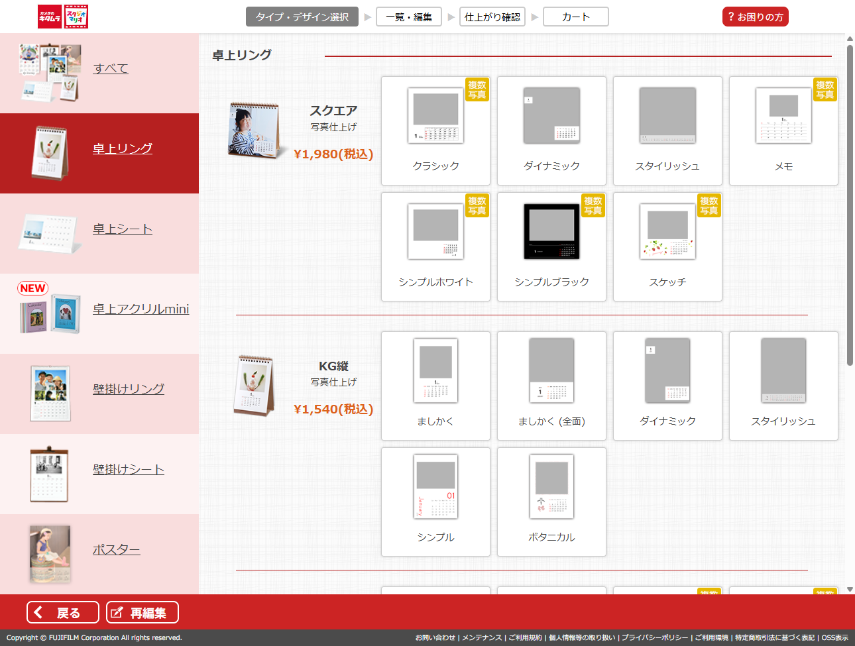The image size is (855, 646).
Task: Click the Kitamura Studio Mario logo
Action: pos(63,17)
